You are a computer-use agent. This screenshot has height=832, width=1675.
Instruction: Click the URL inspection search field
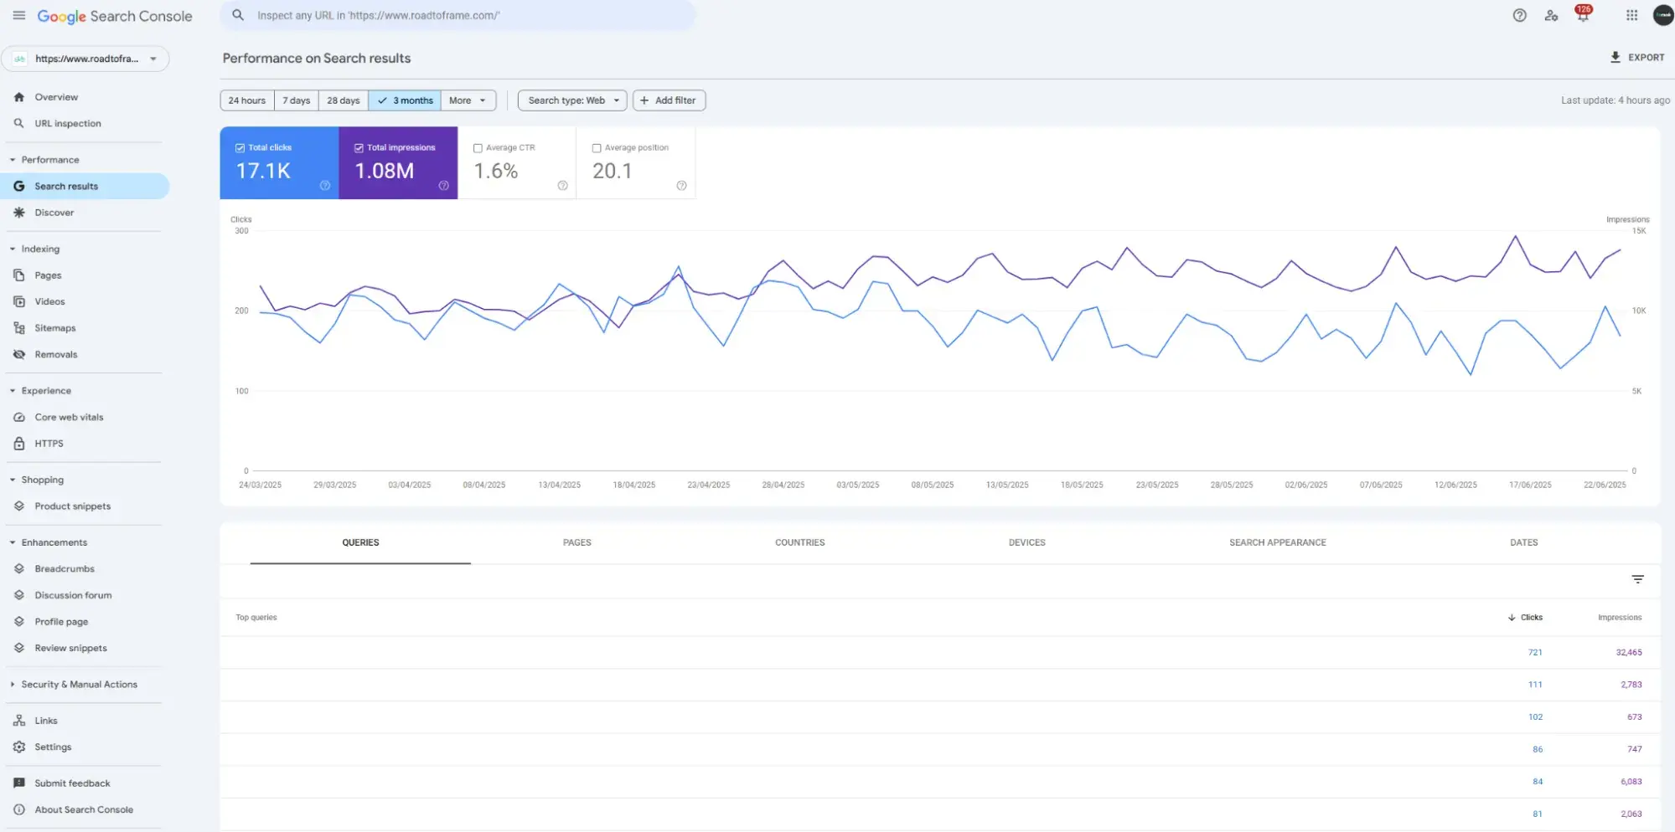pos(458,15)
